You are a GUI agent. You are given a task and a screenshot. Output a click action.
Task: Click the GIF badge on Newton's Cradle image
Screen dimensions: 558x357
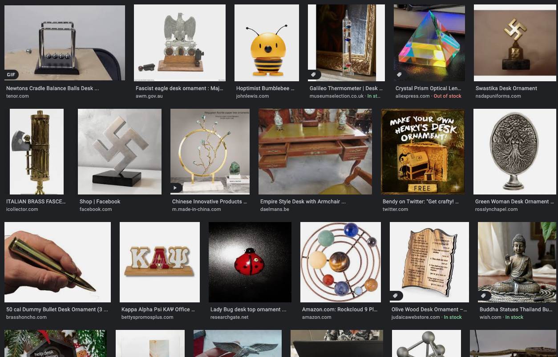(11, 75)
